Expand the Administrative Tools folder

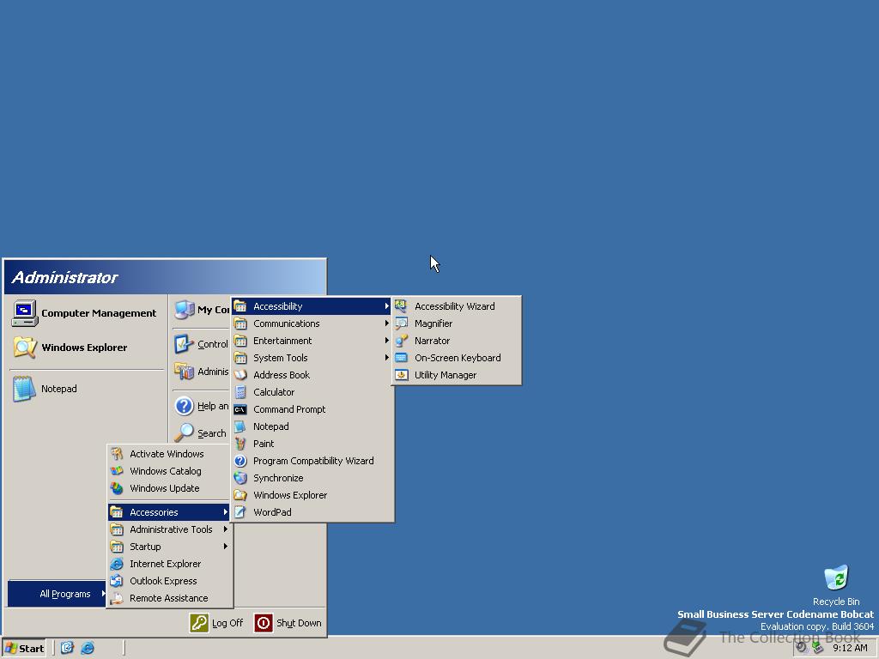click(169, 529)
